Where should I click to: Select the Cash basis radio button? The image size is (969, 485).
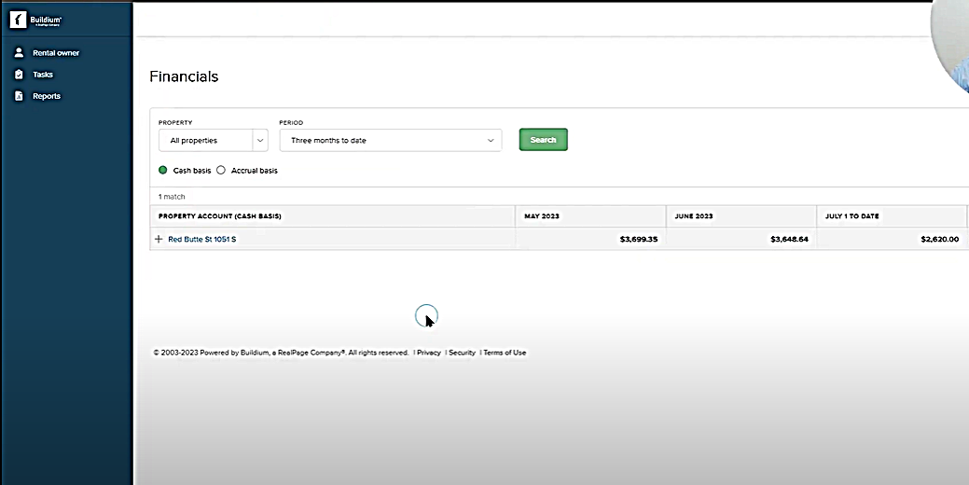(x=163, y=170)
